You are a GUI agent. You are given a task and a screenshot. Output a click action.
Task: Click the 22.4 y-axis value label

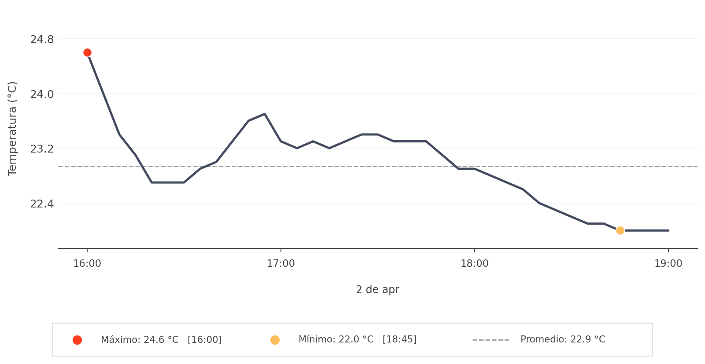[x=42, y=204]
